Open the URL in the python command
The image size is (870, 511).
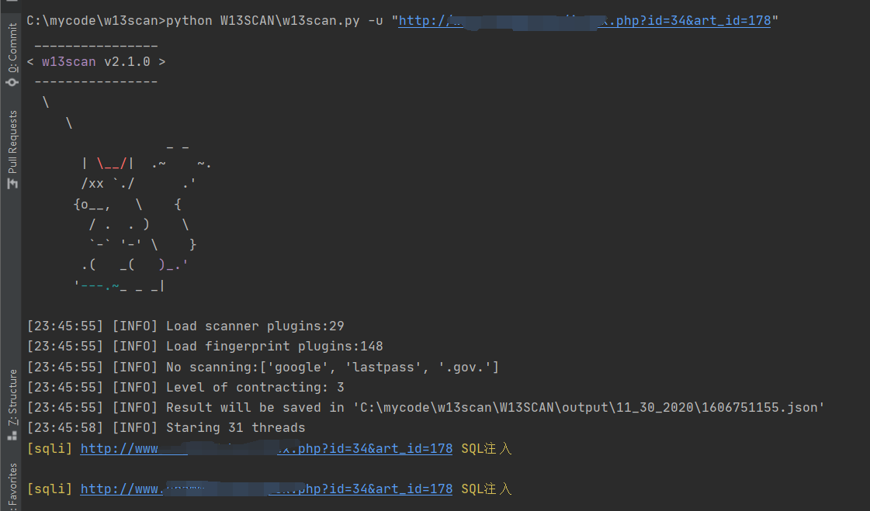tap(584, 21)
